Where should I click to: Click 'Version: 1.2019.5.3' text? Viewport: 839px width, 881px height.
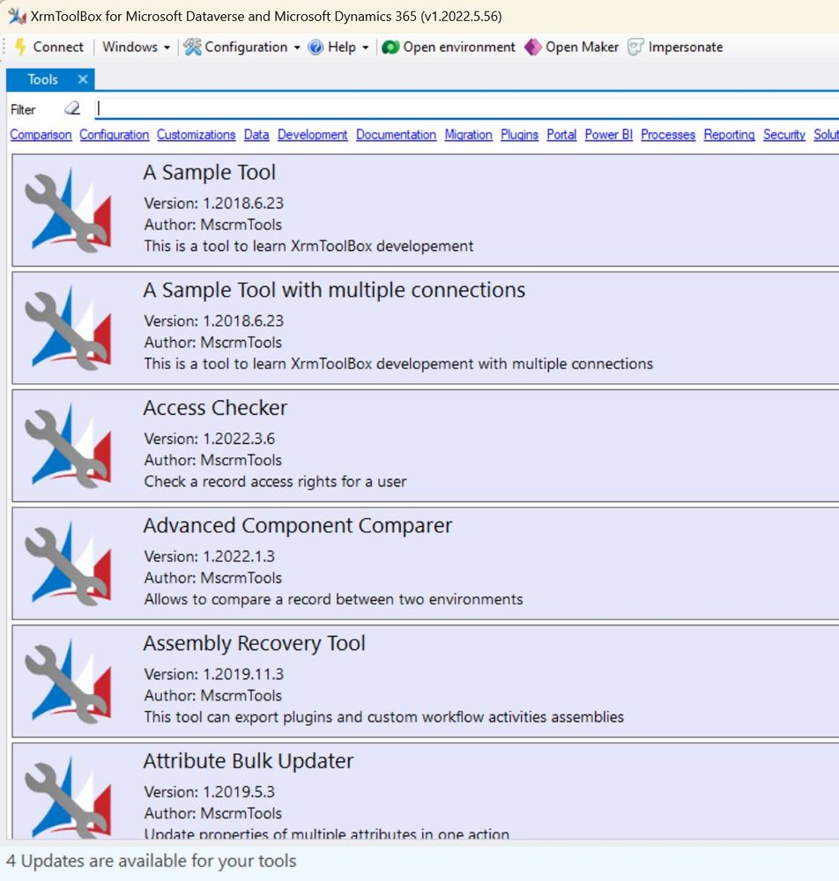(210, 792)
